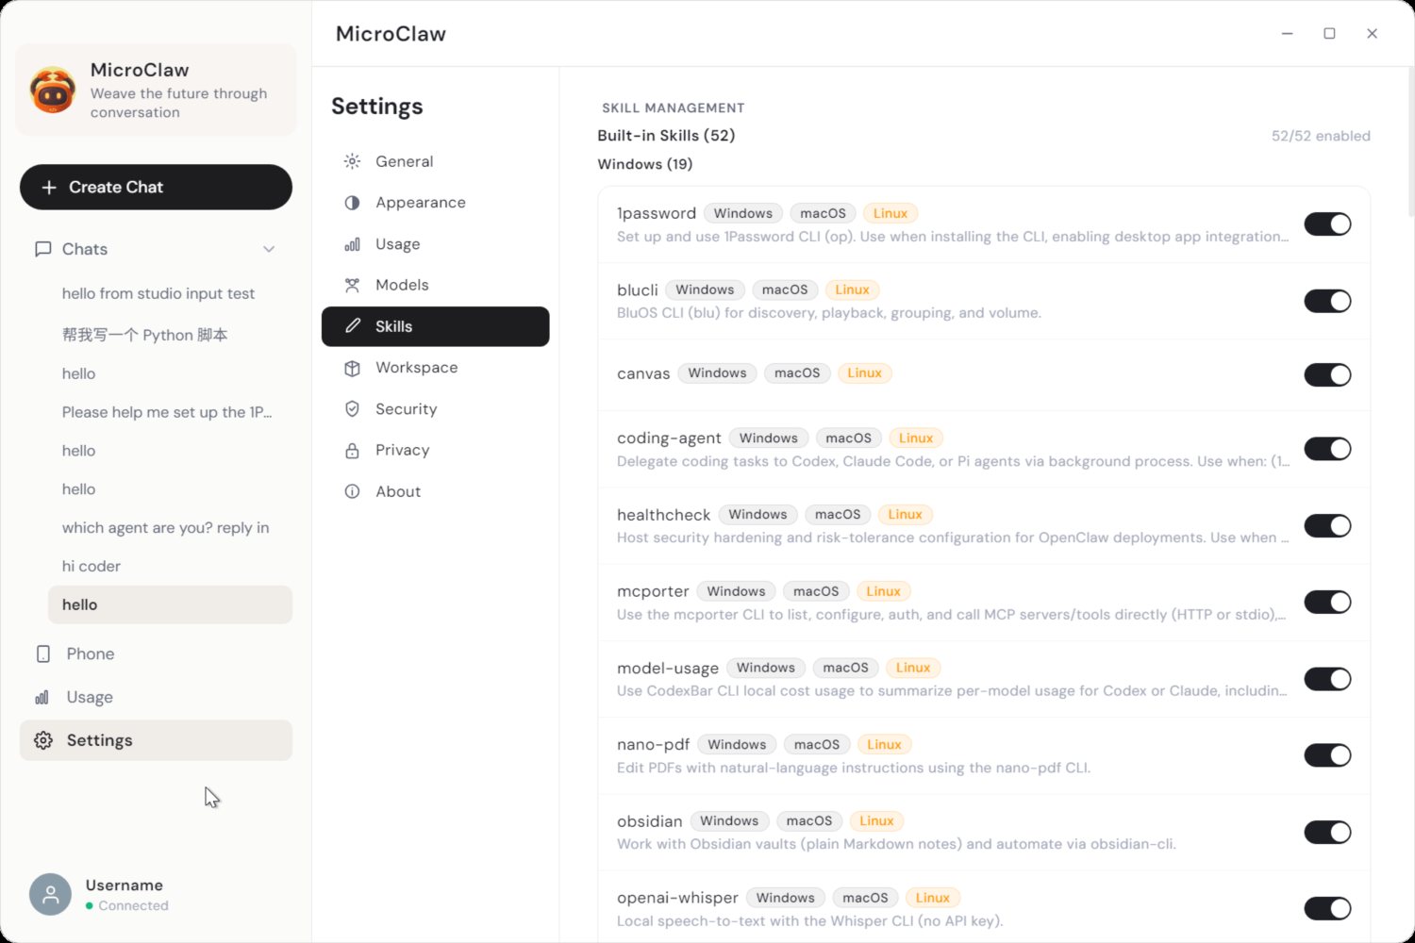1415x943 pixels.
Task: Click the About info icon
Action: coord(352,491)
